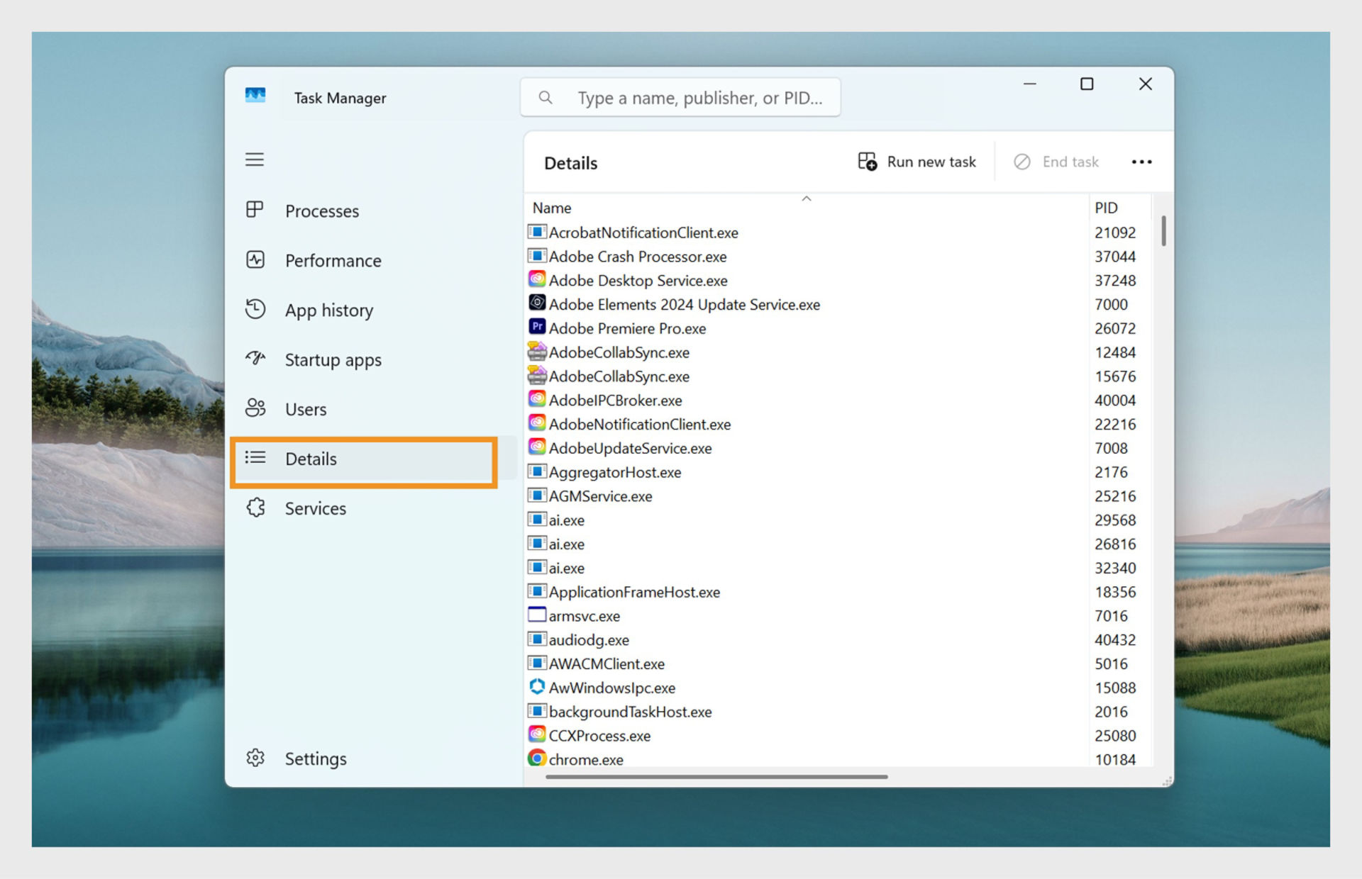
Task: Select the AggregatorHost.exe process
Action: [839, 471]
